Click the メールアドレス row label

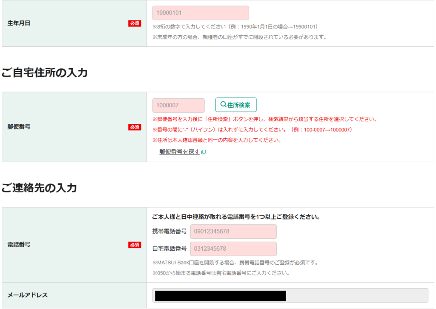tap(28, 295)
